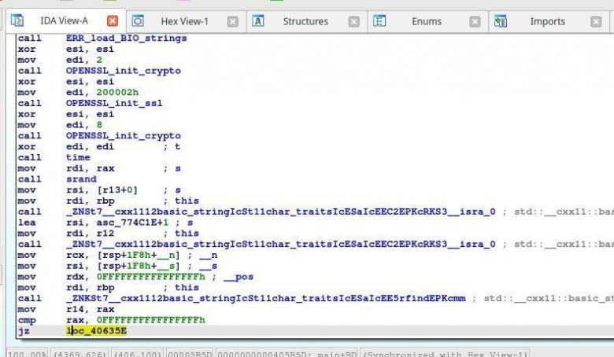Switch to the Enums tab
Viewport: 614px width, 357px height.
point(426,21)
